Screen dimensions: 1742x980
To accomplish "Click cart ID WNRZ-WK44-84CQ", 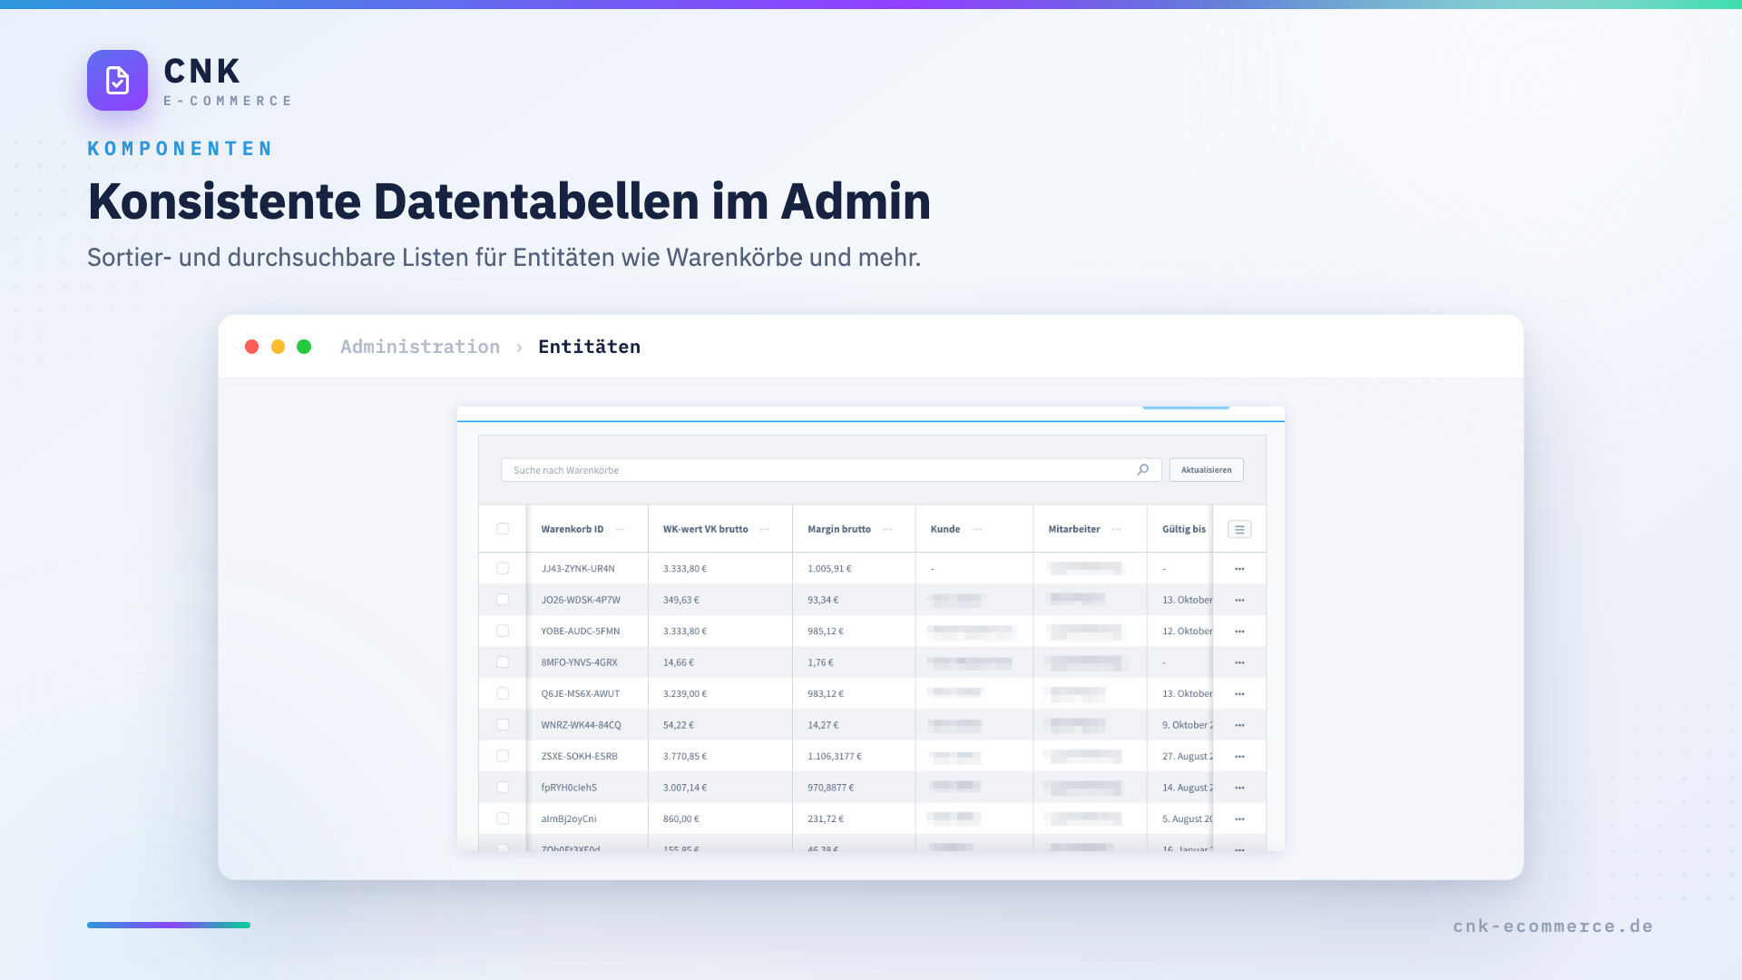I will click(582, 725).
